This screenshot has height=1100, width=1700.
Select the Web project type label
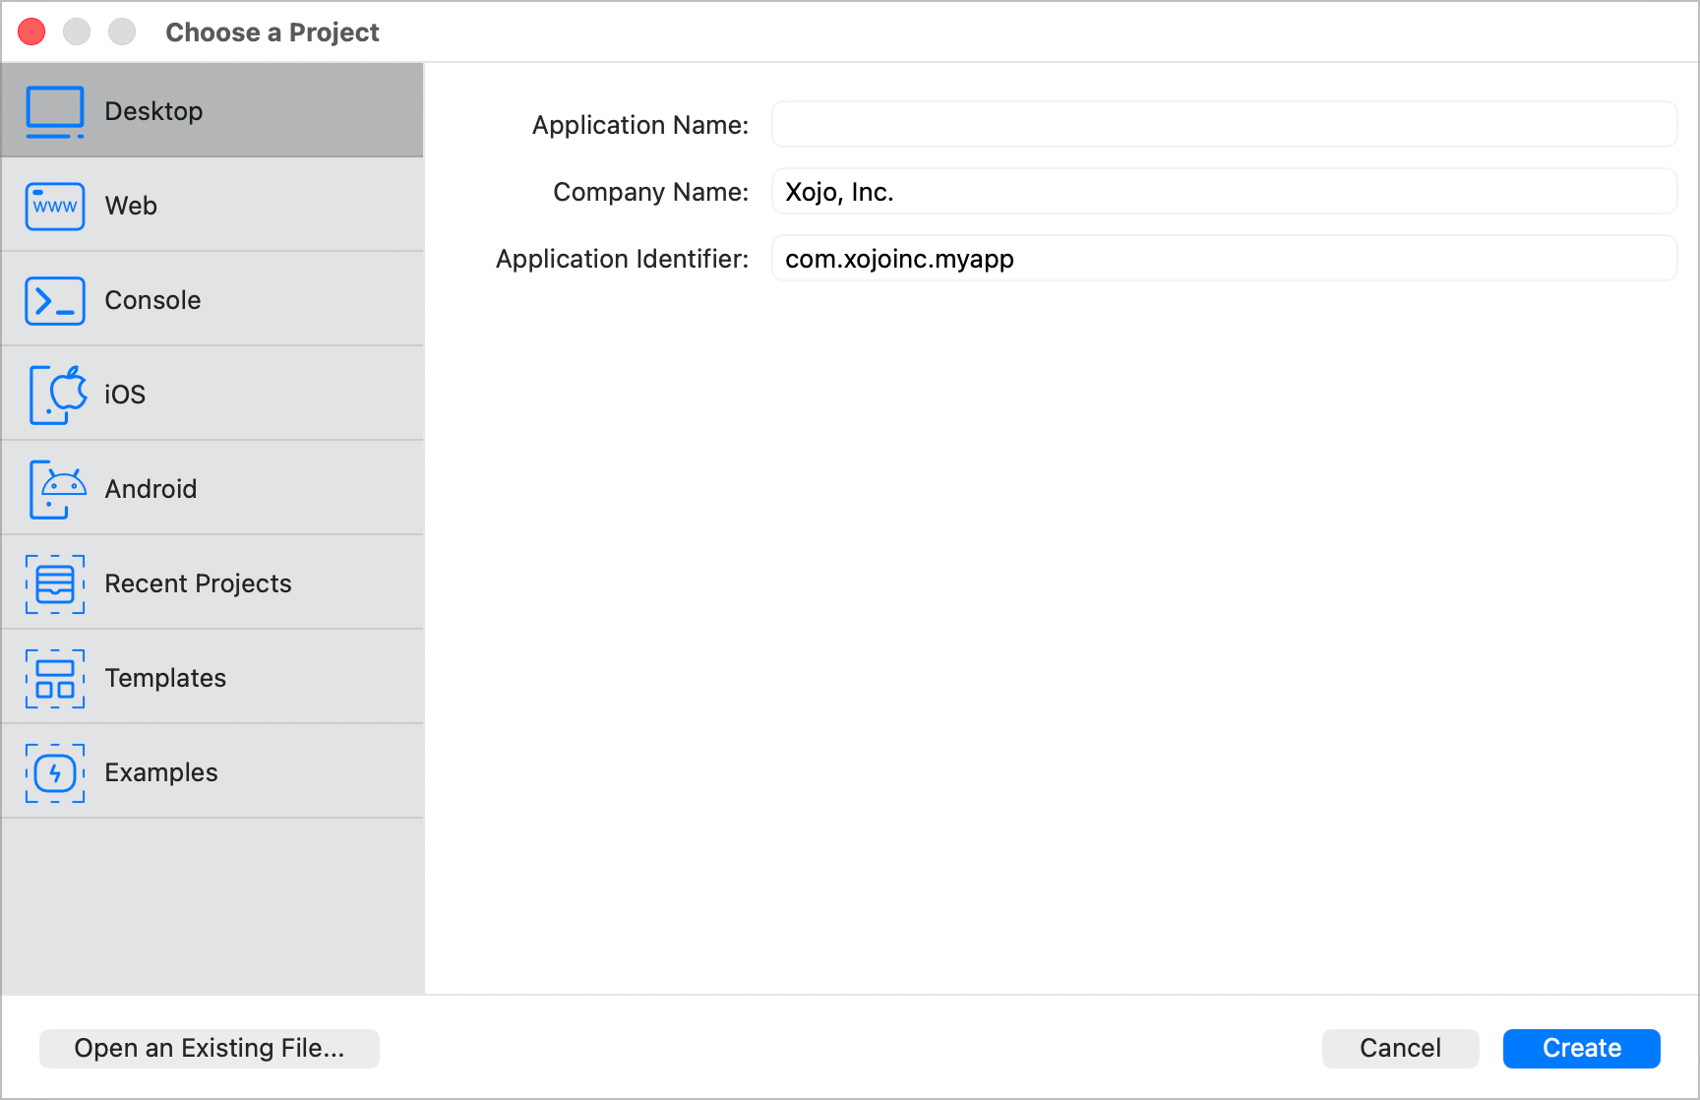click(131, 206)
